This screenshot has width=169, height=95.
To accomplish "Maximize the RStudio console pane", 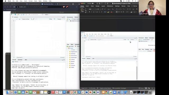I will click(x=64, y=60).
